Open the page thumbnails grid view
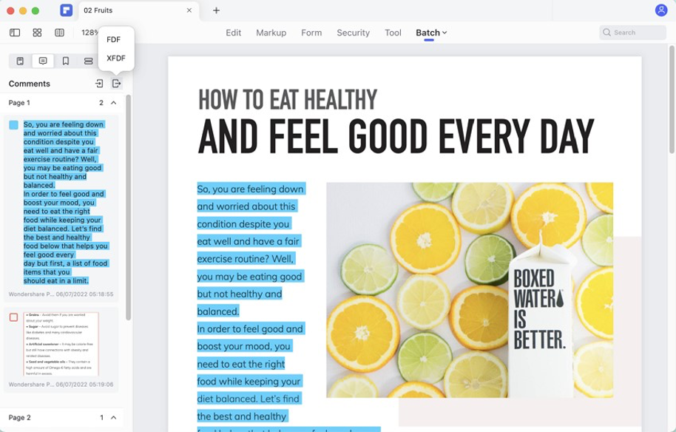 click(37, 33)
